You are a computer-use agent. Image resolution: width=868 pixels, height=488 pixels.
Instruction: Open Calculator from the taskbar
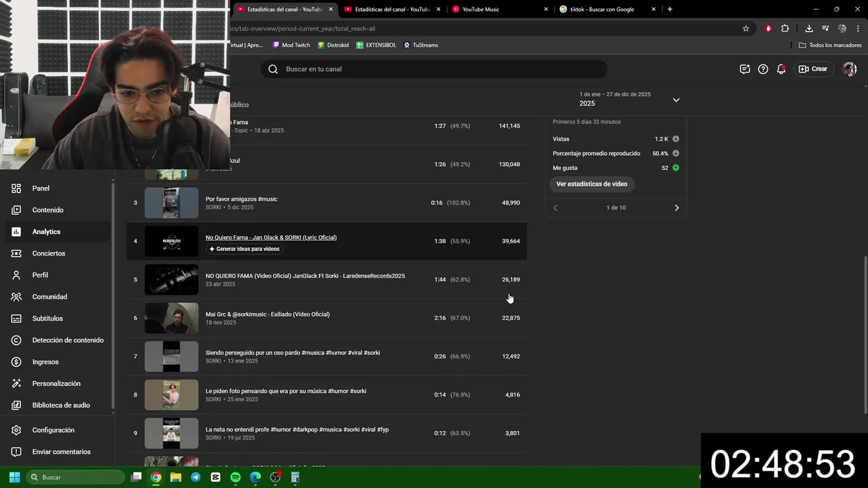pos(295,477)
